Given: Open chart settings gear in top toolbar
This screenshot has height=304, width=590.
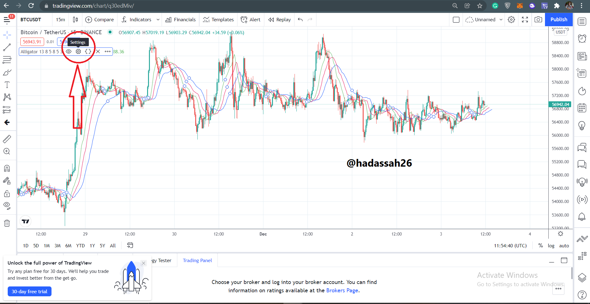Looking at the screenshot, I should (511, 20).
